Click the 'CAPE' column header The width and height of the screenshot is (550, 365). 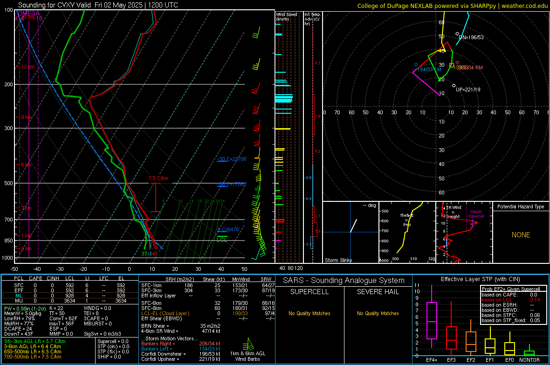pos(35,278)
